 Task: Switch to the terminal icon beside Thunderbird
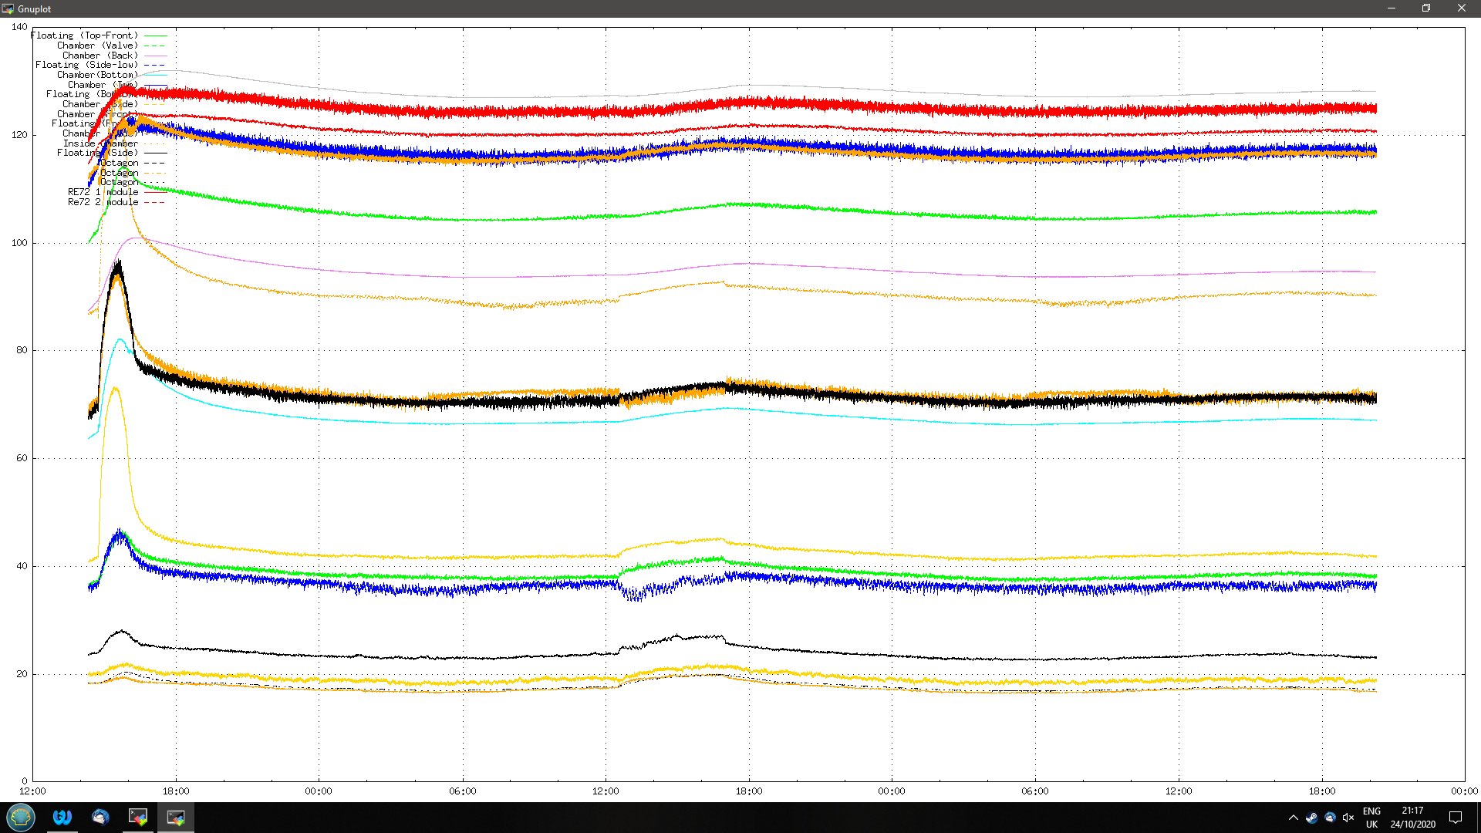(x=138, y=817)
